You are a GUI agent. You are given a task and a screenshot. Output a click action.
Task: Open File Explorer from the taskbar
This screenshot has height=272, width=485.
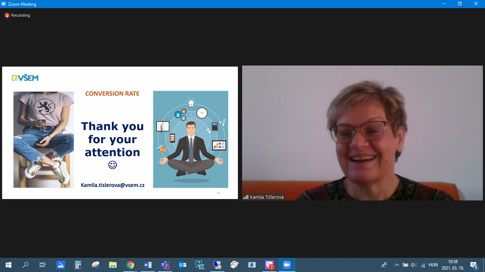[113, 265]
